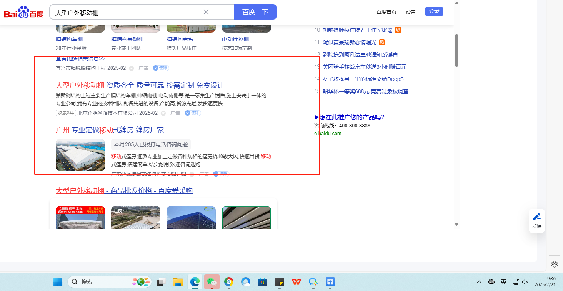
Task: Click the 登录 login button
Action: coord(434,12)
